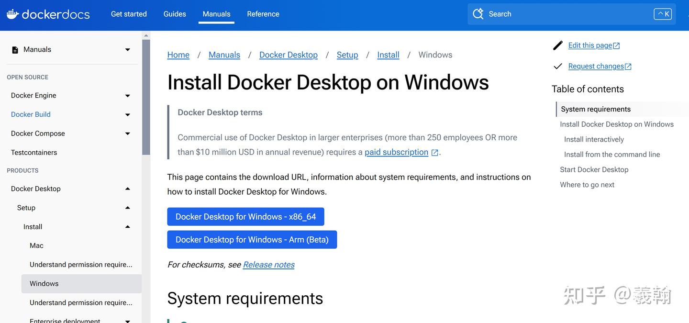Jump to Start Docker Desktop in contents
Image resolution: width=689 pixels, height=323 pixels.
click(x=594, y=170)
